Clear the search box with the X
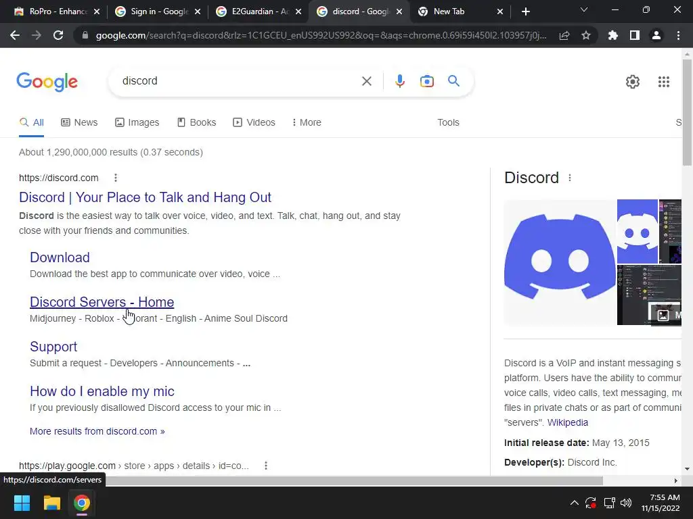Screen dimensions: 693x519 coord(366,81)
